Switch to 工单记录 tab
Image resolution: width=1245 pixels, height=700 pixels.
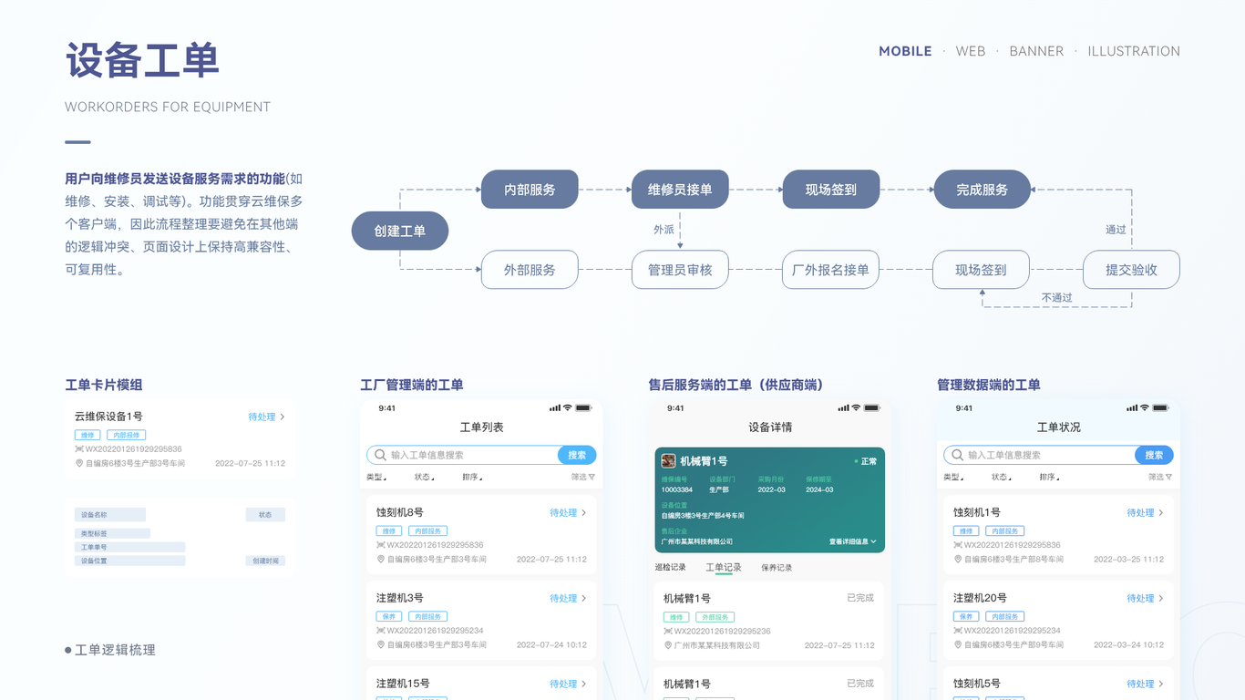(x=724, y=568)
